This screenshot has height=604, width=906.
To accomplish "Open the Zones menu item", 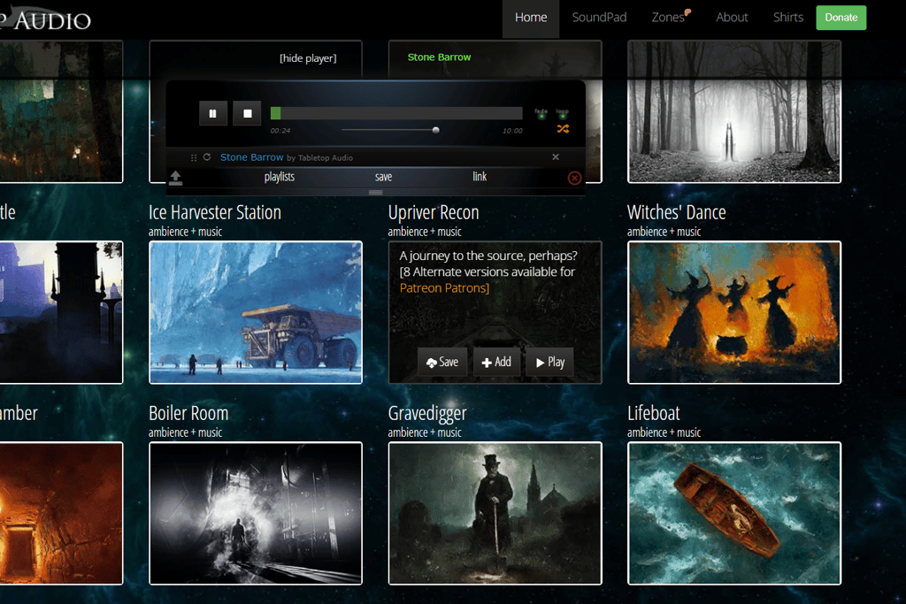I will 668,18.
